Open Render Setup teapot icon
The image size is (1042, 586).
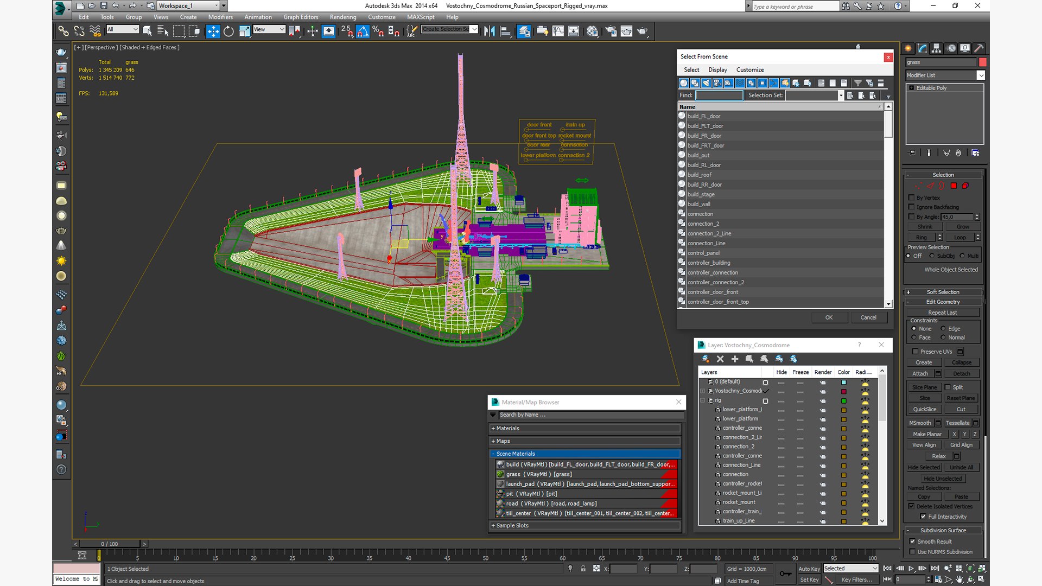[611, 31]
